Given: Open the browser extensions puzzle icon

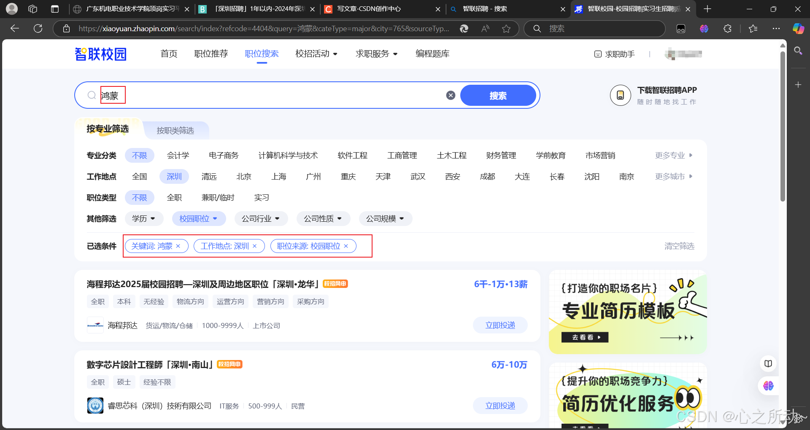Looking at the screenshot, I should click(727, 28).
